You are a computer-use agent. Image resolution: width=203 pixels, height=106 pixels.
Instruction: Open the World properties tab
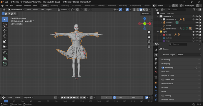pyautogui.click(x=156, y=72)
